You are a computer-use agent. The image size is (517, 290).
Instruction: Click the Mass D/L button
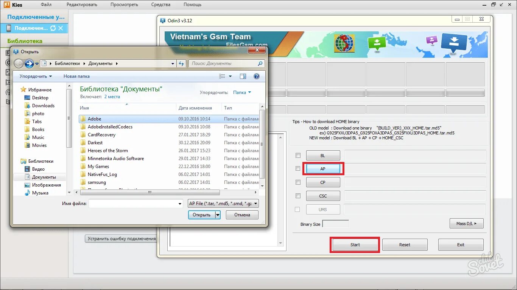tap(467, 224)
